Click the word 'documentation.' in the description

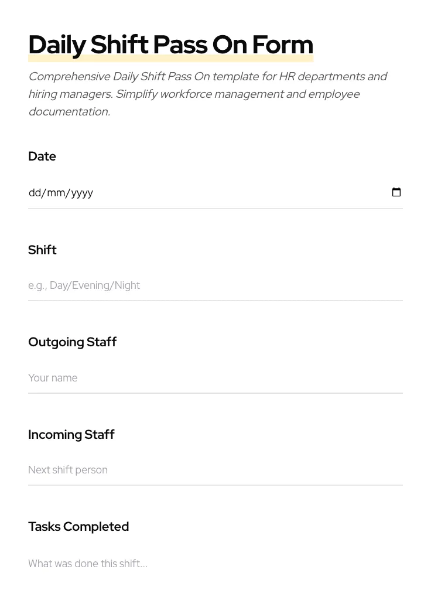point(69,112)
